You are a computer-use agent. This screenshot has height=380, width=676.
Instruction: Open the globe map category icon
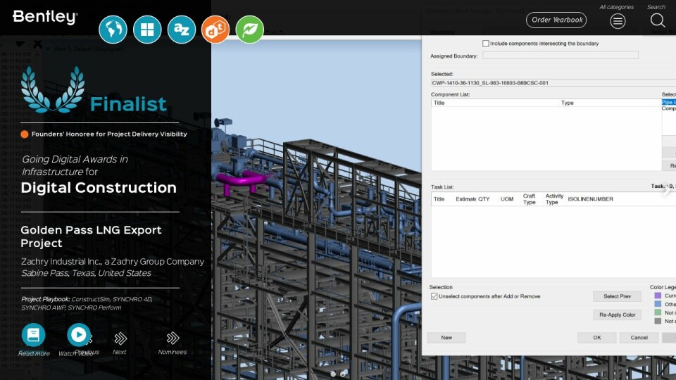pos(113,30)
